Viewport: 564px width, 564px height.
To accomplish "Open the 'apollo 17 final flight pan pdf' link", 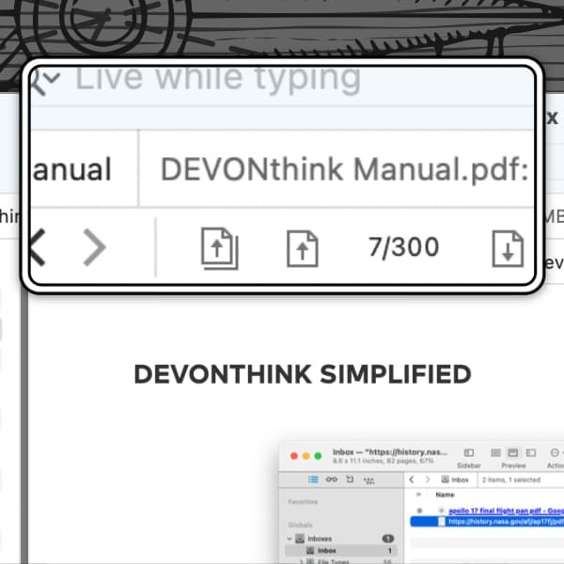I will pyautogui.click(x=506, y=510).
